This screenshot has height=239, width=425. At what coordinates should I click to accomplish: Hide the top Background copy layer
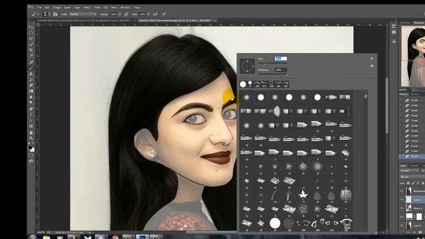point(401,191)
